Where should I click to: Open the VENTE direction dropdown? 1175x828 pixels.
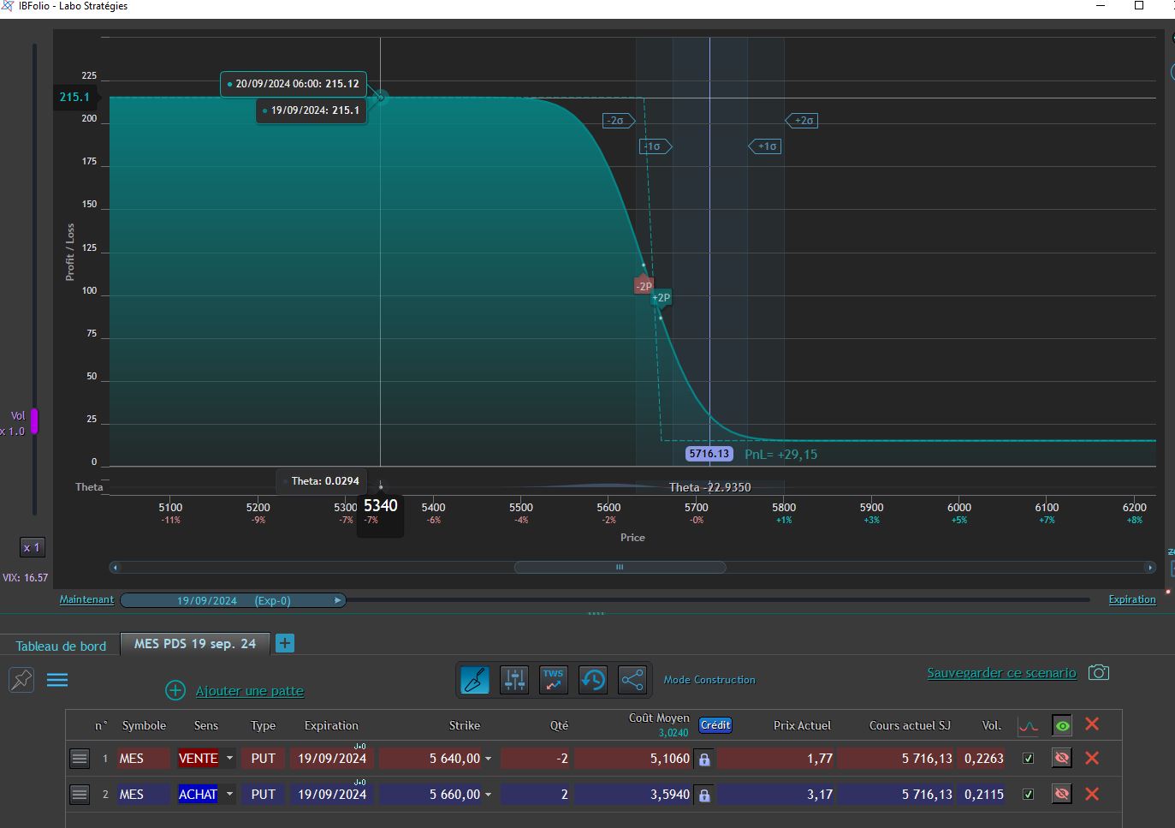(229, 758)
